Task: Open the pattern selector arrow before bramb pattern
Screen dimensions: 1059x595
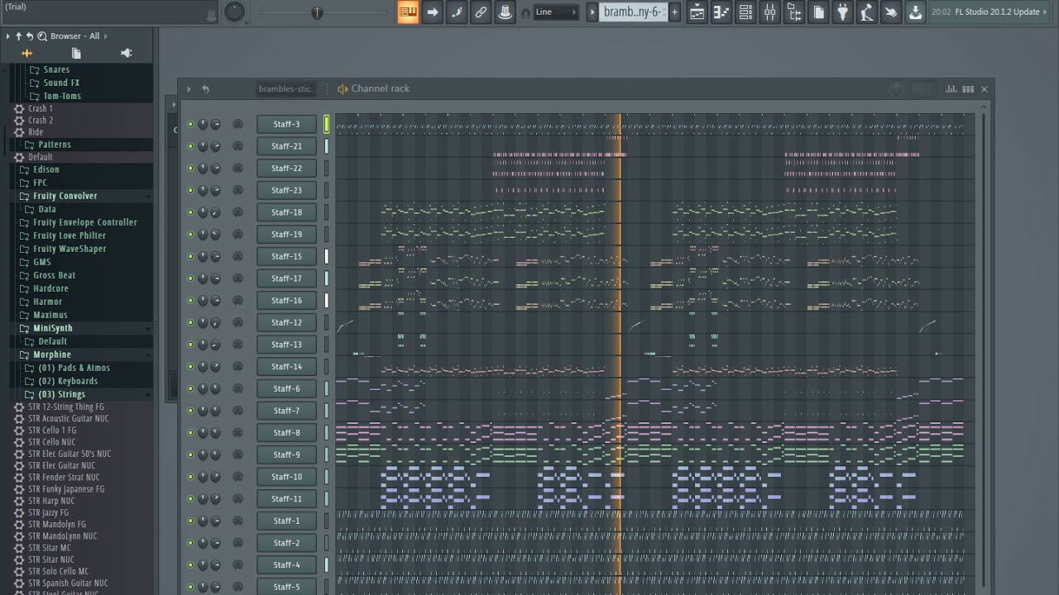Action: tap(592, 12)
